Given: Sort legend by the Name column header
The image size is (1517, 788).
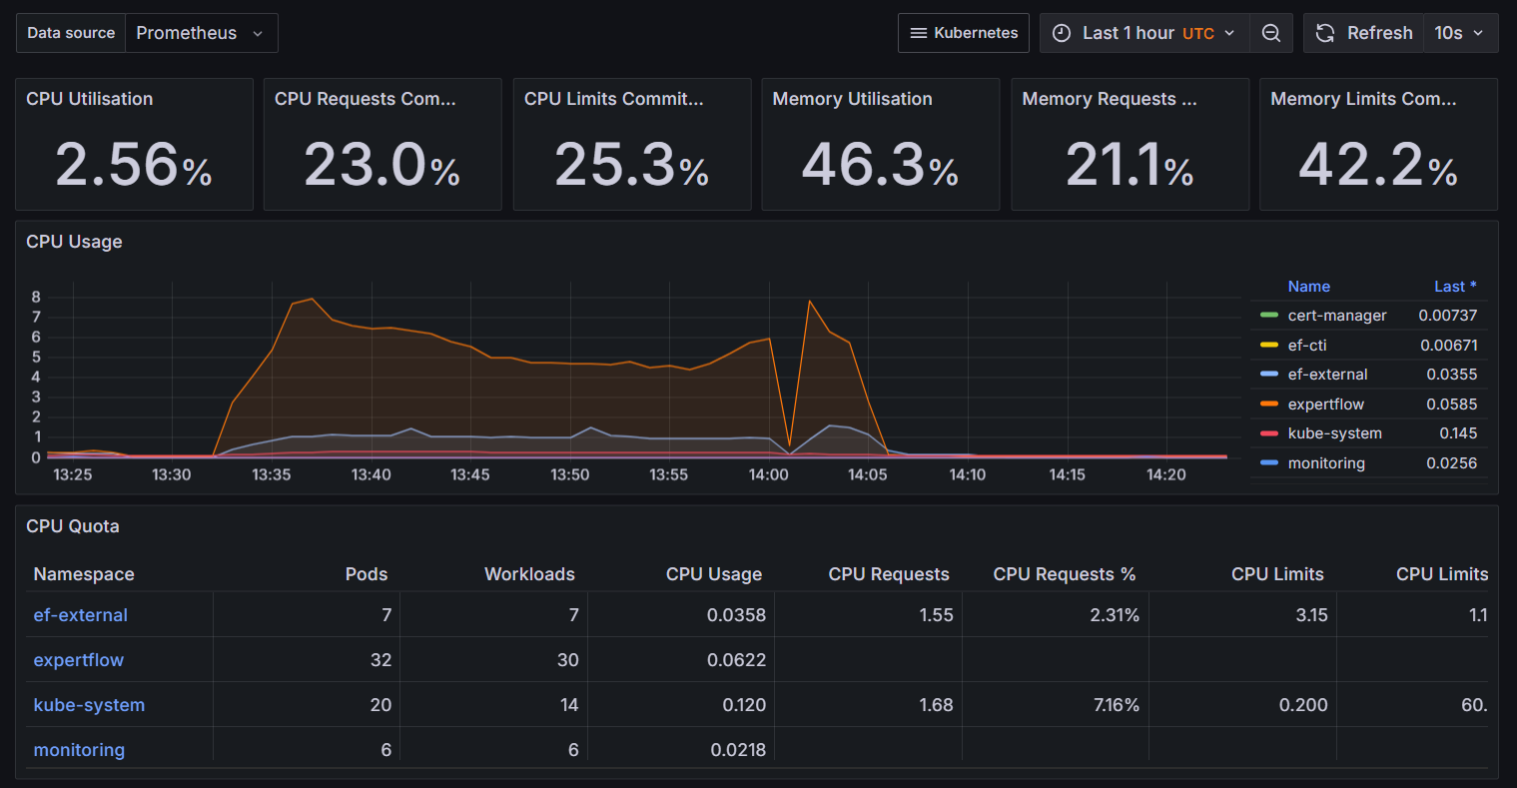Looking at the screenshot, I should 1308,287.
